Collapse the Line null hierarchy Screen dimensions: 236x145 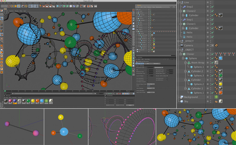[179, 2]
